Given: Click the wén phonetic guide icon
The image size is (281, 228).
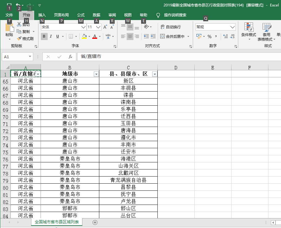Looking at the screenshot, I should pyautogui.click(x=108, y=36).
